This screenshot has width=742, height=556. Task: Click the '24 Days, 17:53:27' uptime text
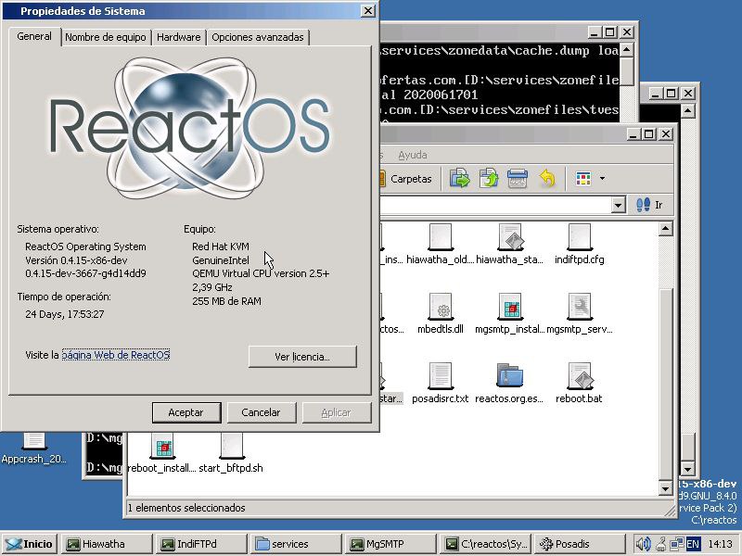tap(65, 314)
